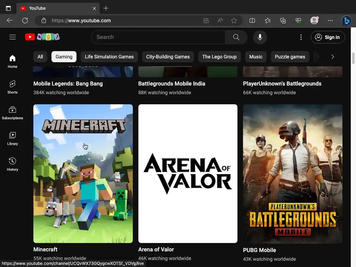Screen dimensions: 356x267
Task: Open the split screen view
Action: [252, 21]
